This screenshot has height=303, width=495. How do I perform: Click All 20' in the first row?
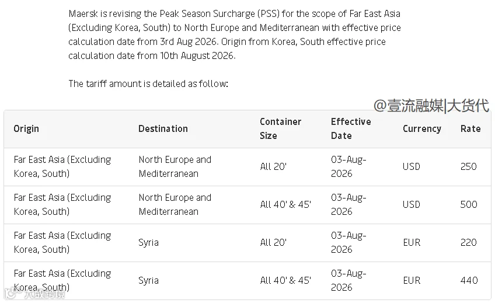click(x=273, y=166)
